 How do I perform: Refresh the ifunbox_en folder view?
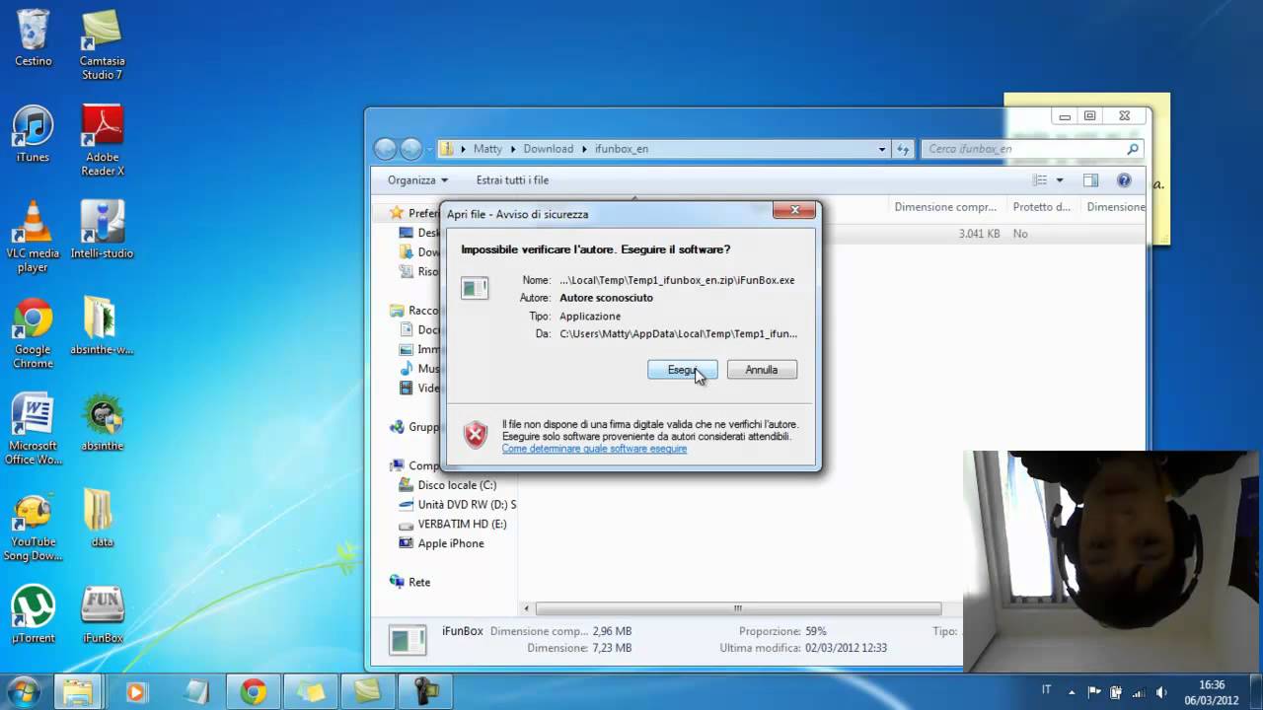tap(903, 149)
